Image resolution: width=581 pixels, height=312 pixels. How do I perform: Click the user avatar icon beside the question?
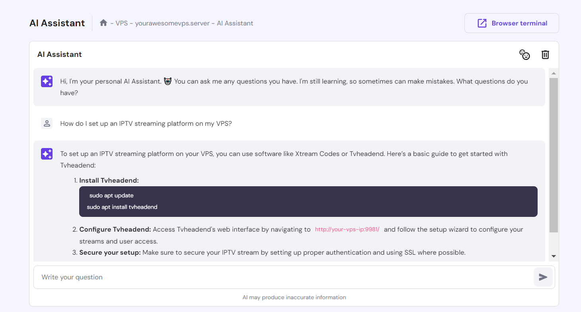[x=47, y=123]
